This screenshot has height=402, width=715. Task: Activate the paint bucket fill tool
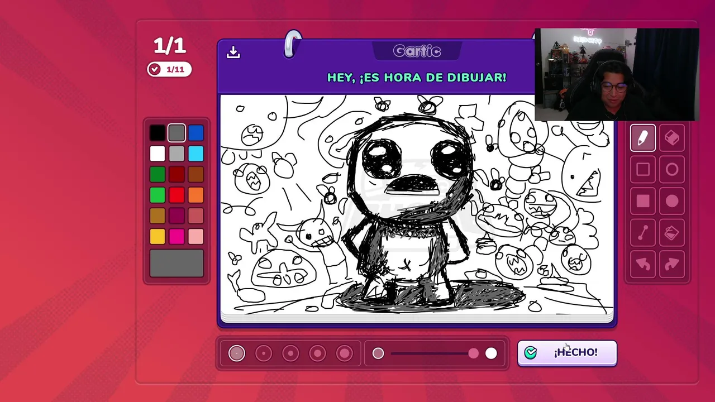click(x=671, y=233)
